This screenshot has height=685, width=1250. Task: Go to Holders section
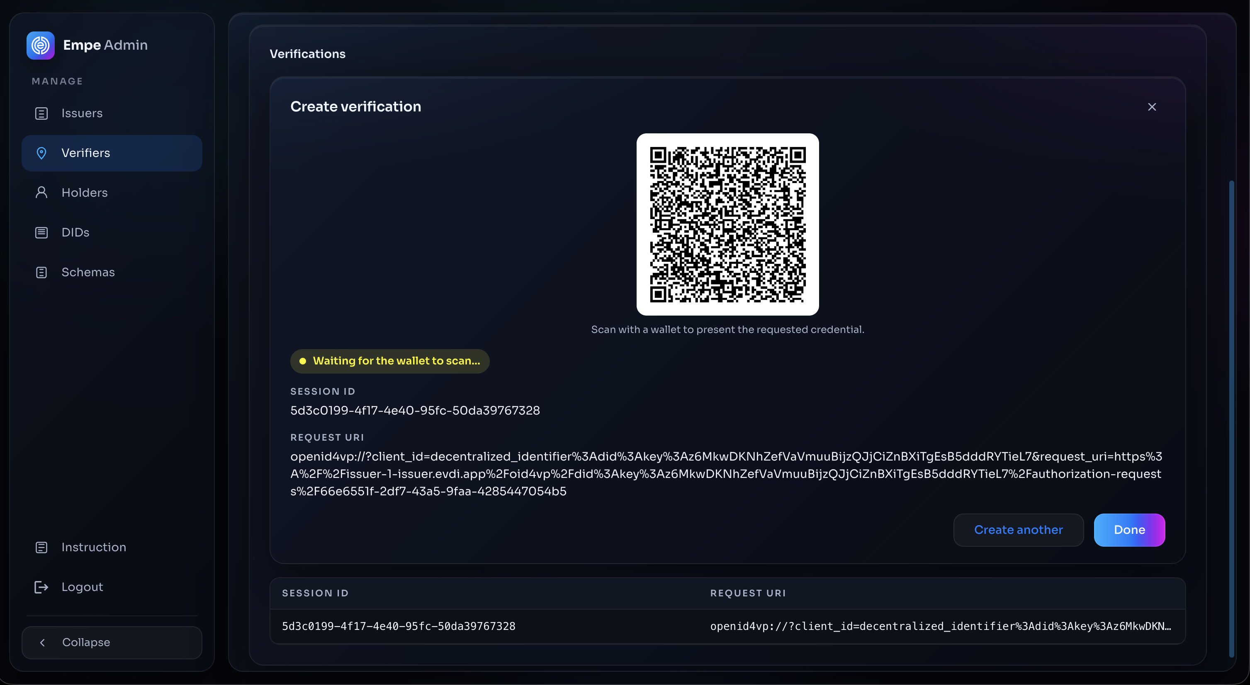click(112, 193)
